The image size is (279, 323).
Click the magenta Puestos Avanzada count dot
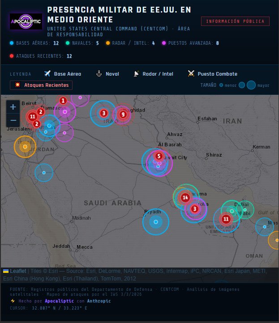point(164,43)
